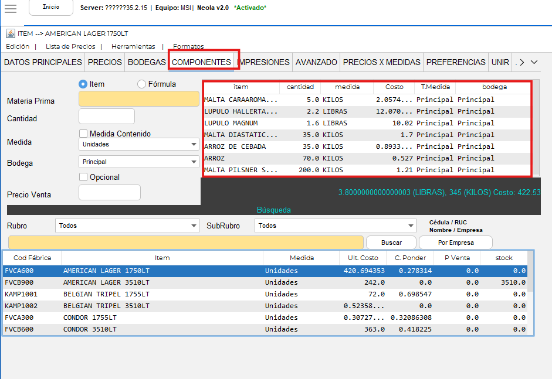The width and height of the screenshot is (552, 379).
Task: Expand the Rubro Todos dropdown
Action: [x=127, y=226]
